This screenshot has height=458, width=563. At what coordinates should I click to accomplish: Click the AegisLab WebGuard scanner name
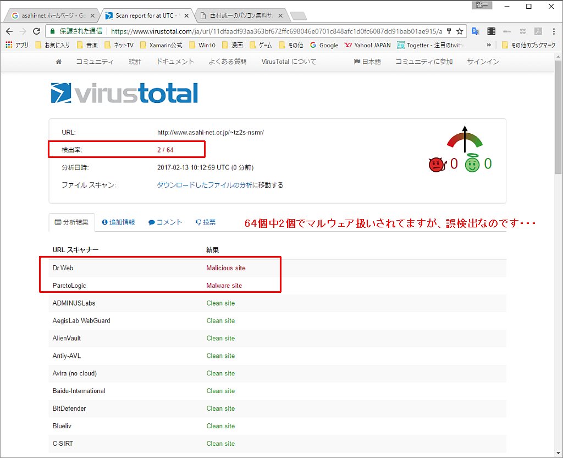pos(81,321)
